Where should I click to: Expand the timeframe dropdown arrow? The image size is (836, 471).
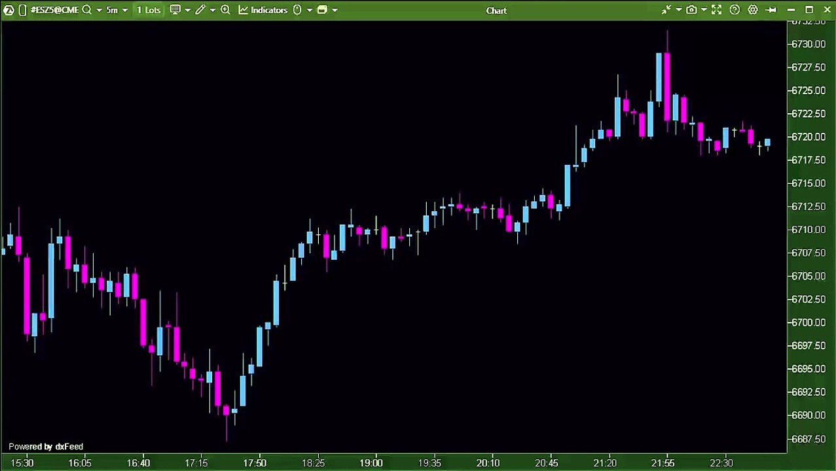point(124,10)
